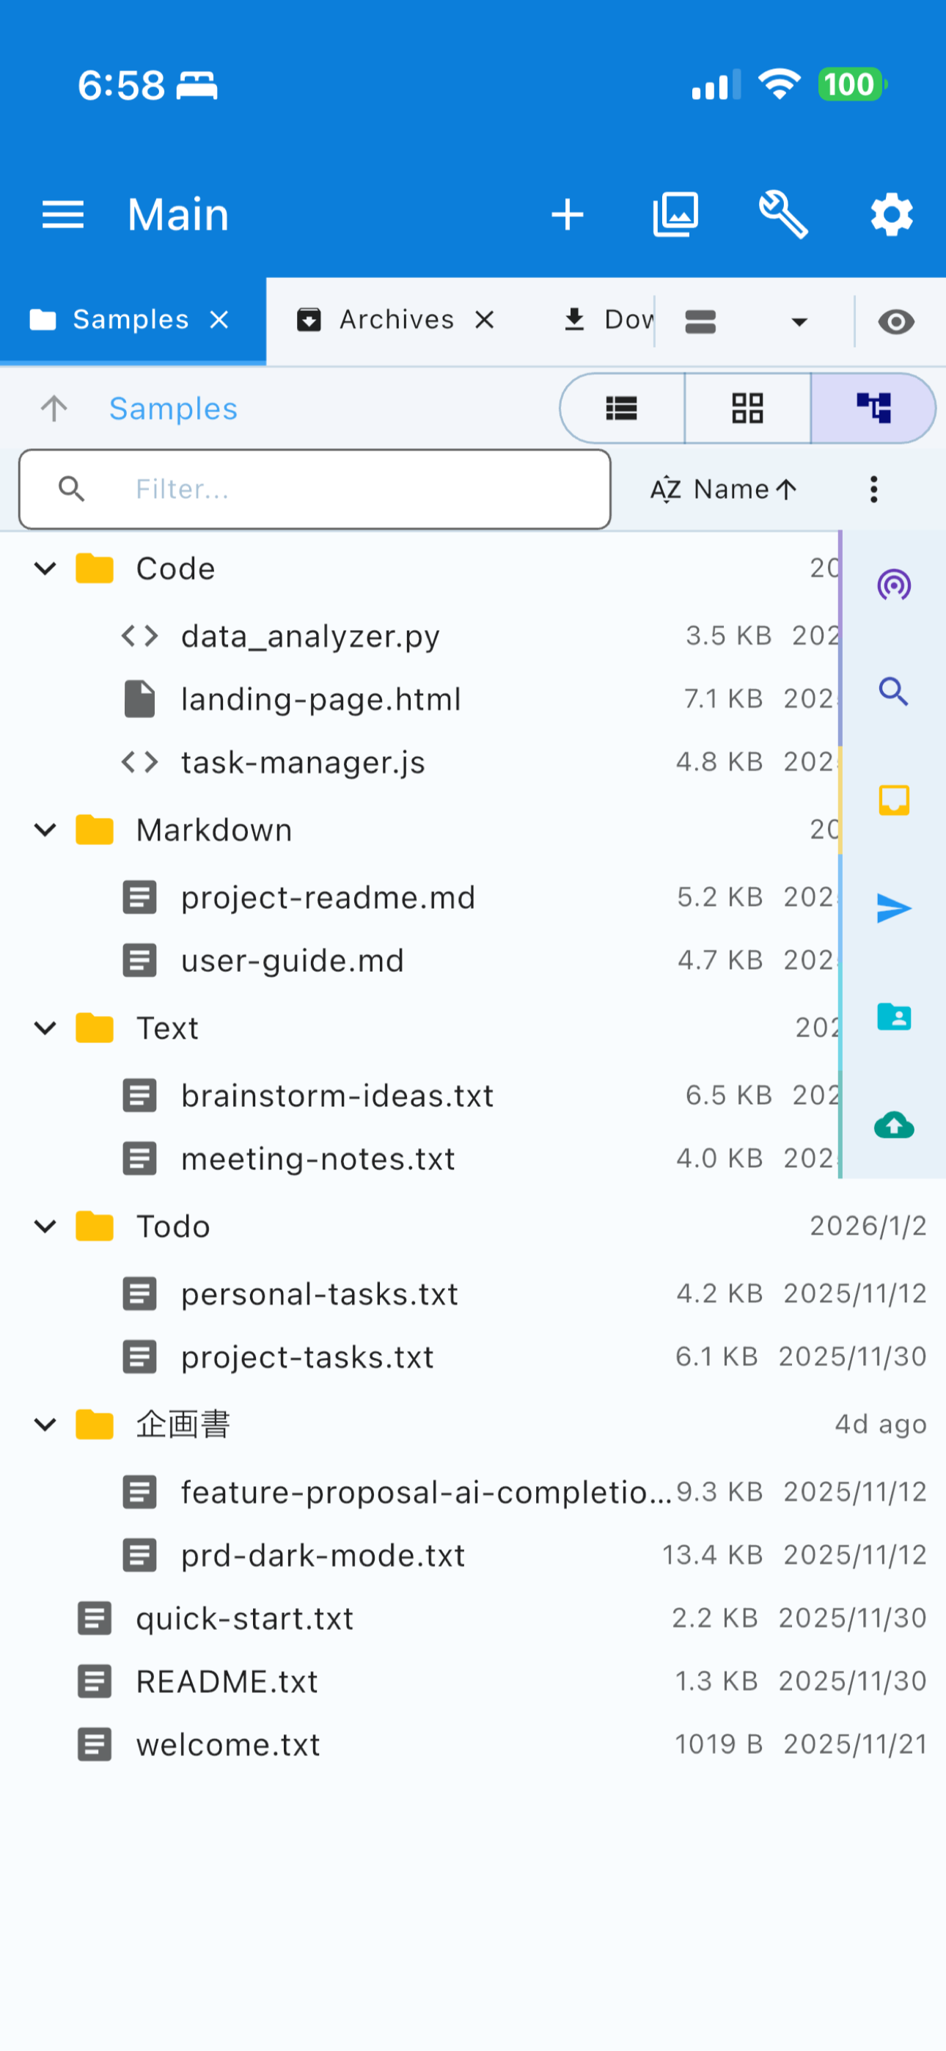The height and width of the screenshot is (2051, 946).
Task: Close the Samples tab
Action: point(219,320)
